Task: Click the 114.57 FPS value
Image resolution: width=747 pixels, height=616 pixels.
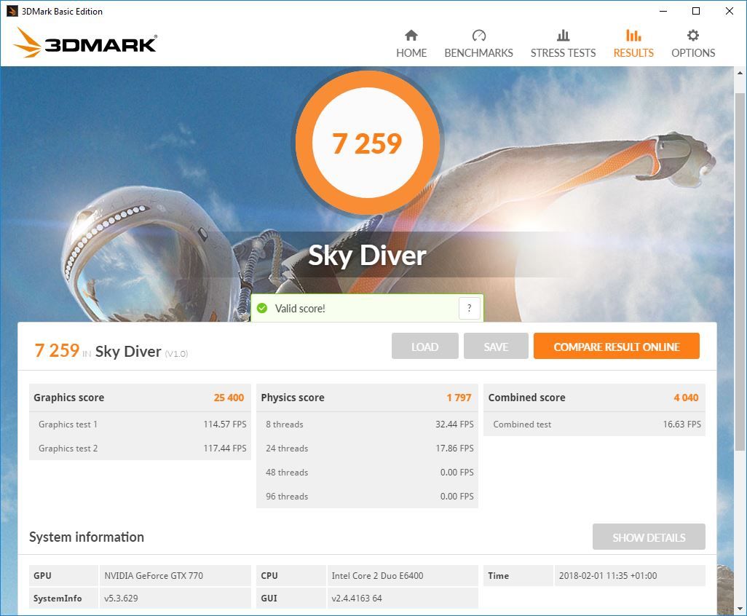Action: (x=225, y=424)
